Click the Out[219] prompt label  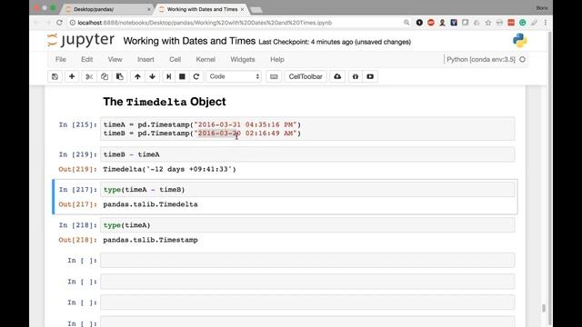coord(77,169)
